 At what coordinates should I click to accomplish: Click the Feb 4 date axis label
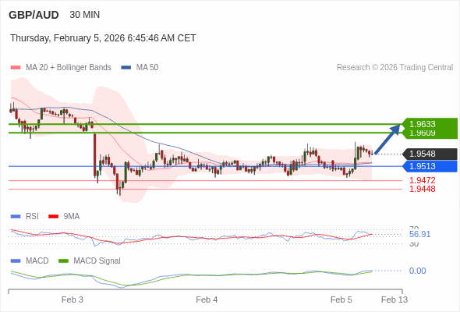pos(207,300)
